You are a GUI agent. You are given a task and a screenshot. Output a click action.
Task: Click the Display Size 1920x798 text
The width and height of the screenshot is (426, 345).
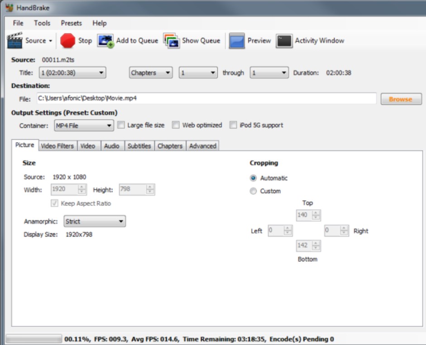79,234
